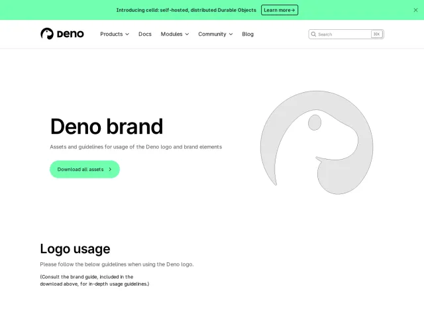The height and width of the screenshot is (318, 424).
Task: Click the 'Consult the brand guide' note
Action: [95, 280]
